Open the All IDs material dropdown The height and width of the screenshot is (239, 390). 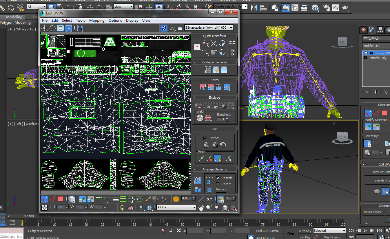click(x=176, y=207)
